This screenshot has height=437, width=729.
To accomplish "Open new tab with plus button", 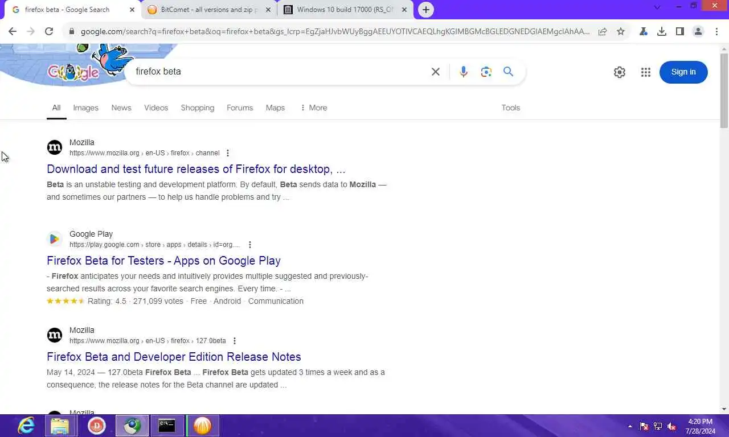I will coord(425,10).
